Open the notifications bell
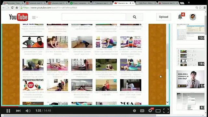The image size is (208, 117). pyautogui.click(x=180, y=17)
